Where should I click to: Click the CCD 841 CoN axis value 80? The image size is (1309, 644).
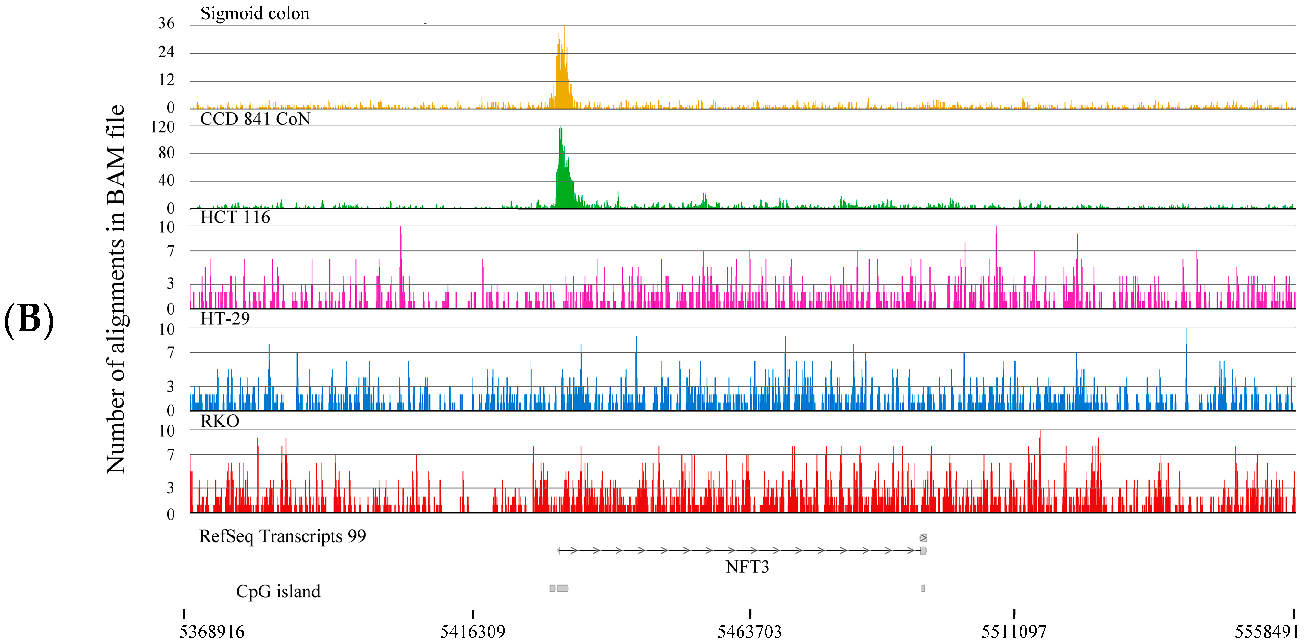coord(166,153)
